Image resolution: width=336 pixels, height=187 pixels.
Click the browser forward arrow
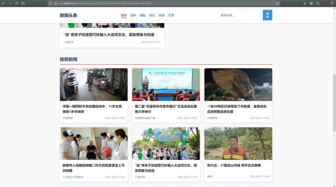coord(10,3)
